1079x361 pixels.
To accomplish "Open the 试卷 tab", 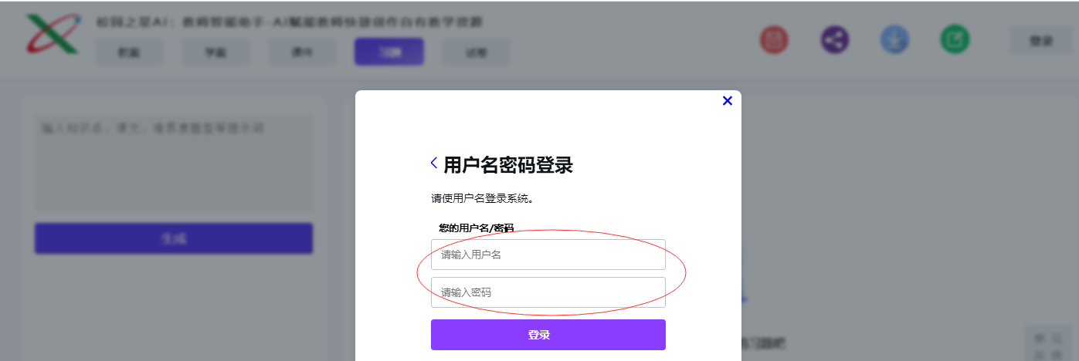I will click(476, 52).
